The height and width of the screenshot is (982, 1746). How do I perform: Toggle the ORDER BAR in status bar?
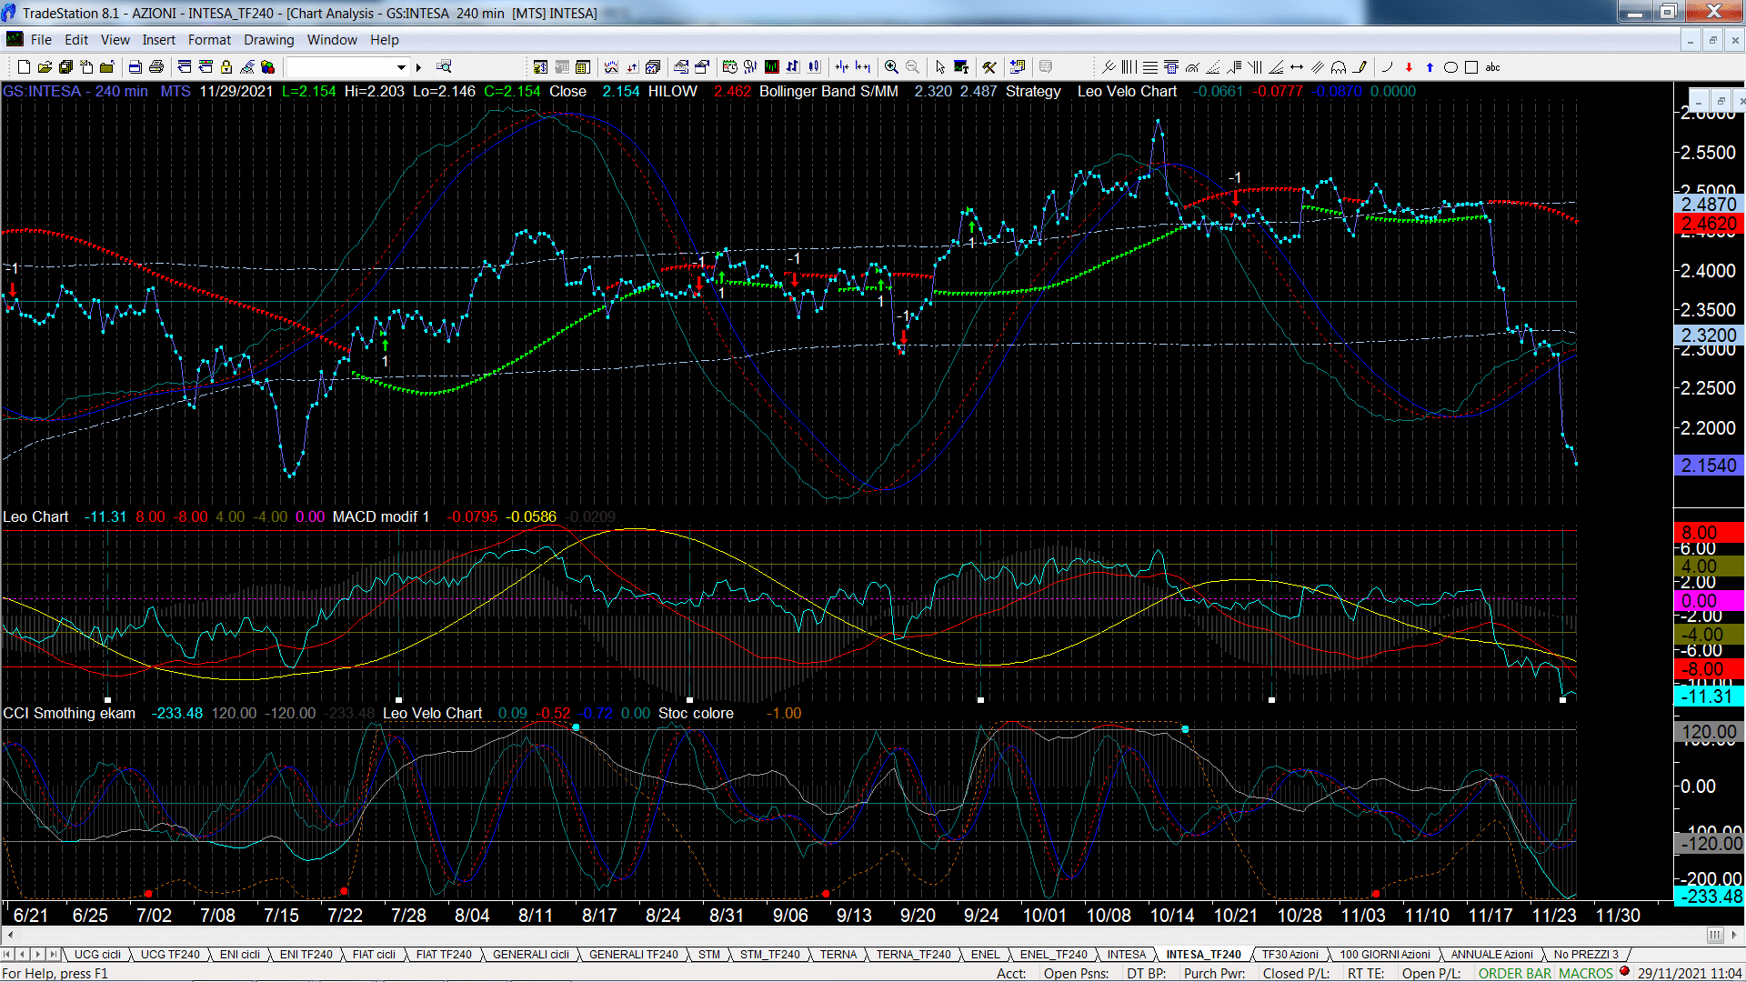click(1515, 974)
